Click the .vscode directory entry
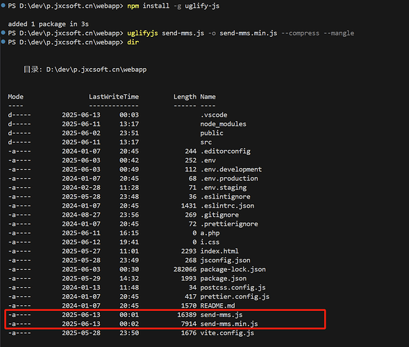Viewport: 409px width, 347px height. tap(214, 115)
